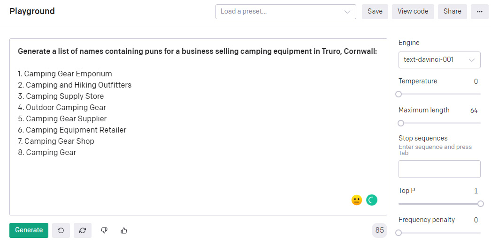Image resolution: width=491 pixels, height=244 pixels.
Task: Focus the Stop sequences input field
Action: pyautogui.click(x=439, y=169)
